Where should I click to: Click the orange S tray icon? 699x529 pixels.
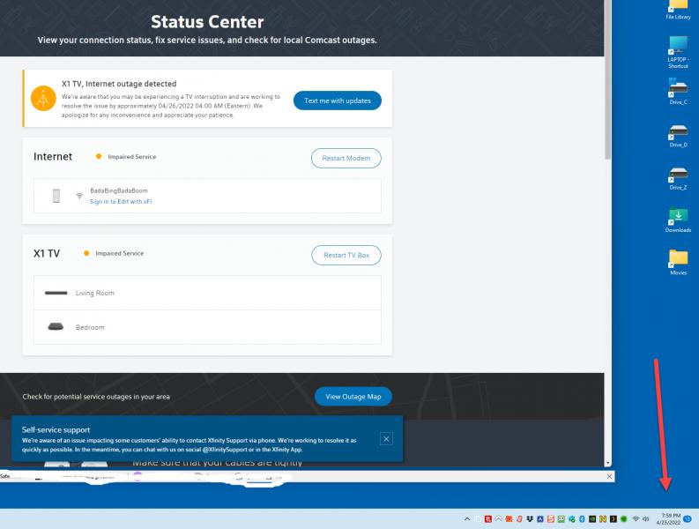[551, 519]
